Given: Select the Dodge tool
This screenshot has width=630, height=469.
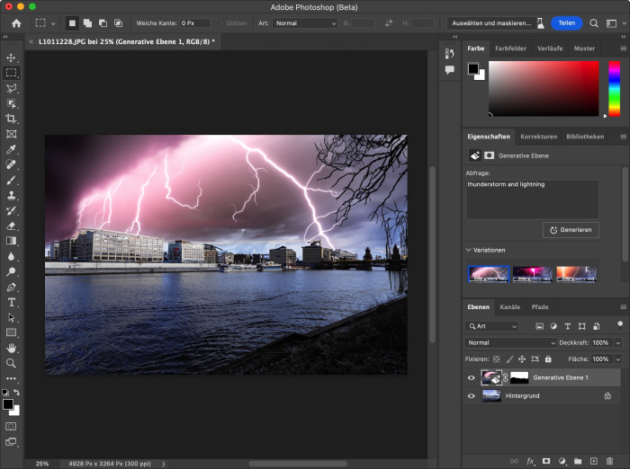Looking at the screenshot, I should point(11,271).
